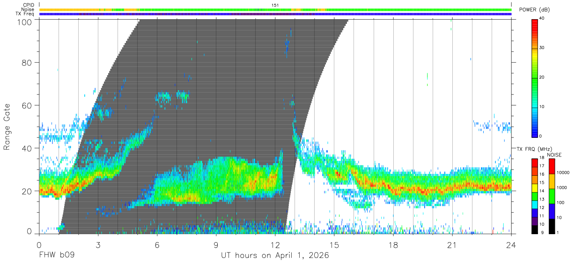Click the "UT hours on April 1, 2026" axis title
Viewport: 575px width, 265px height.
[275, 256]
